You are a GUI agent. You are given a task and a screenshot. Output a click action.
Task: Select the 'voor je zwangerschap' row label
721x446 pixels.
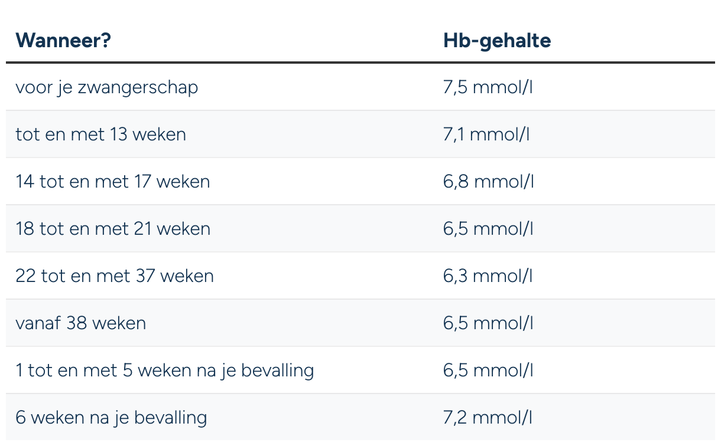(x=107, y=88)
